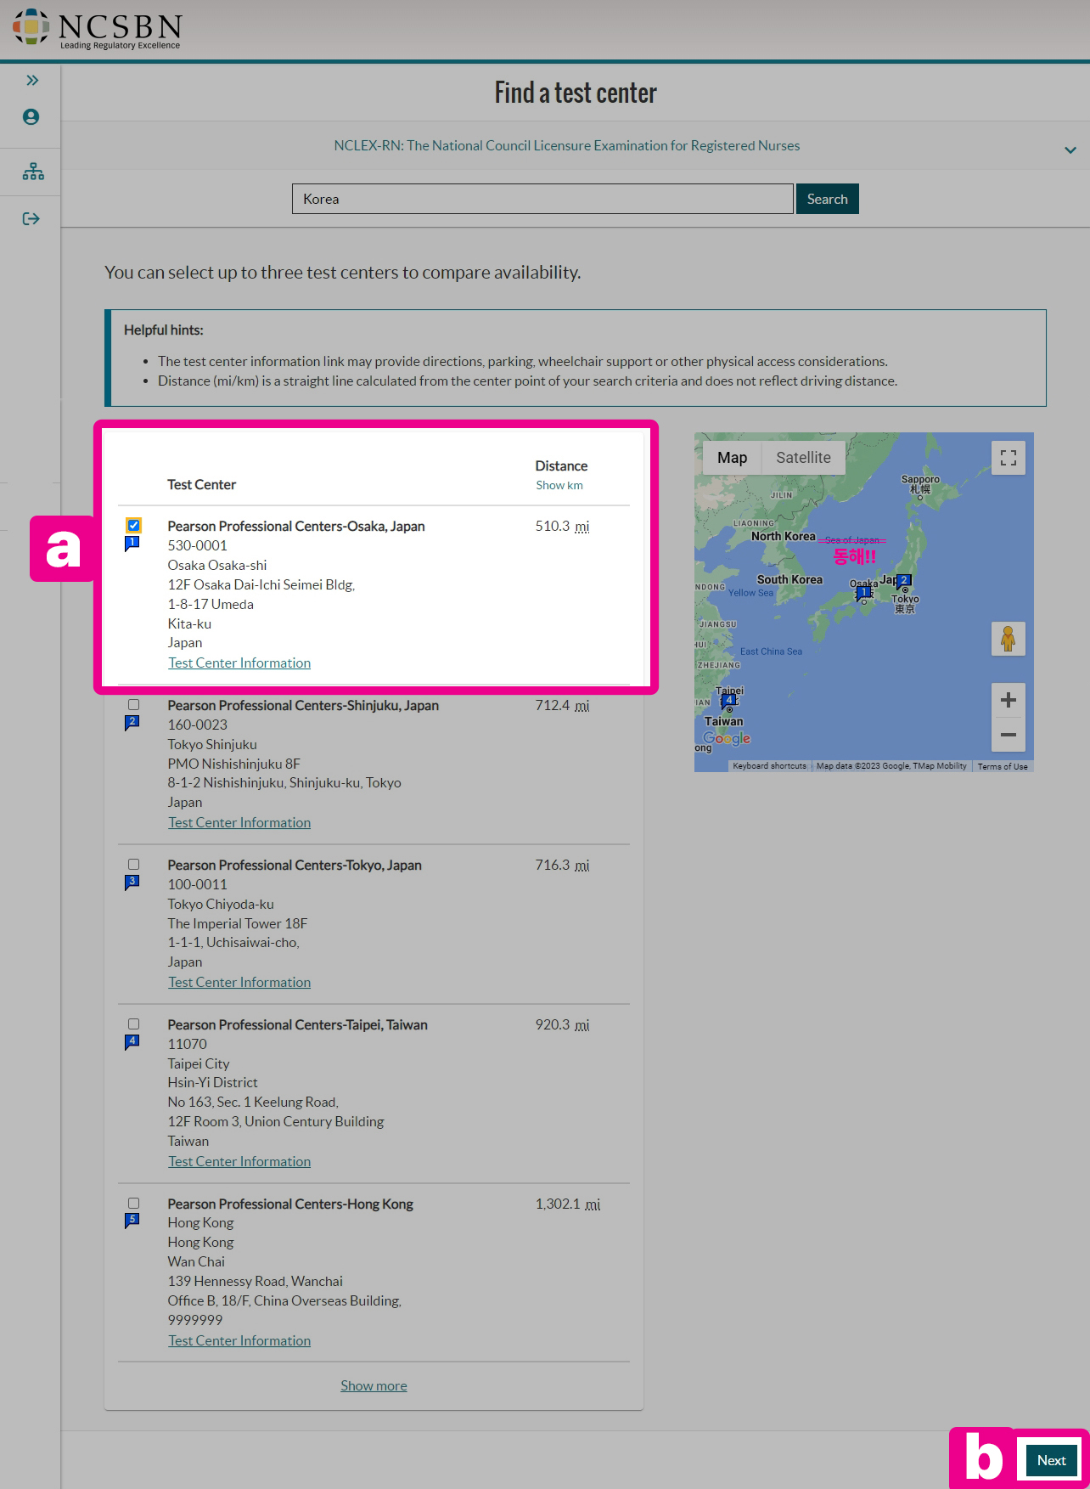Uncheck the Osaka, Japan test center checkbox

[x=134, y=525]
